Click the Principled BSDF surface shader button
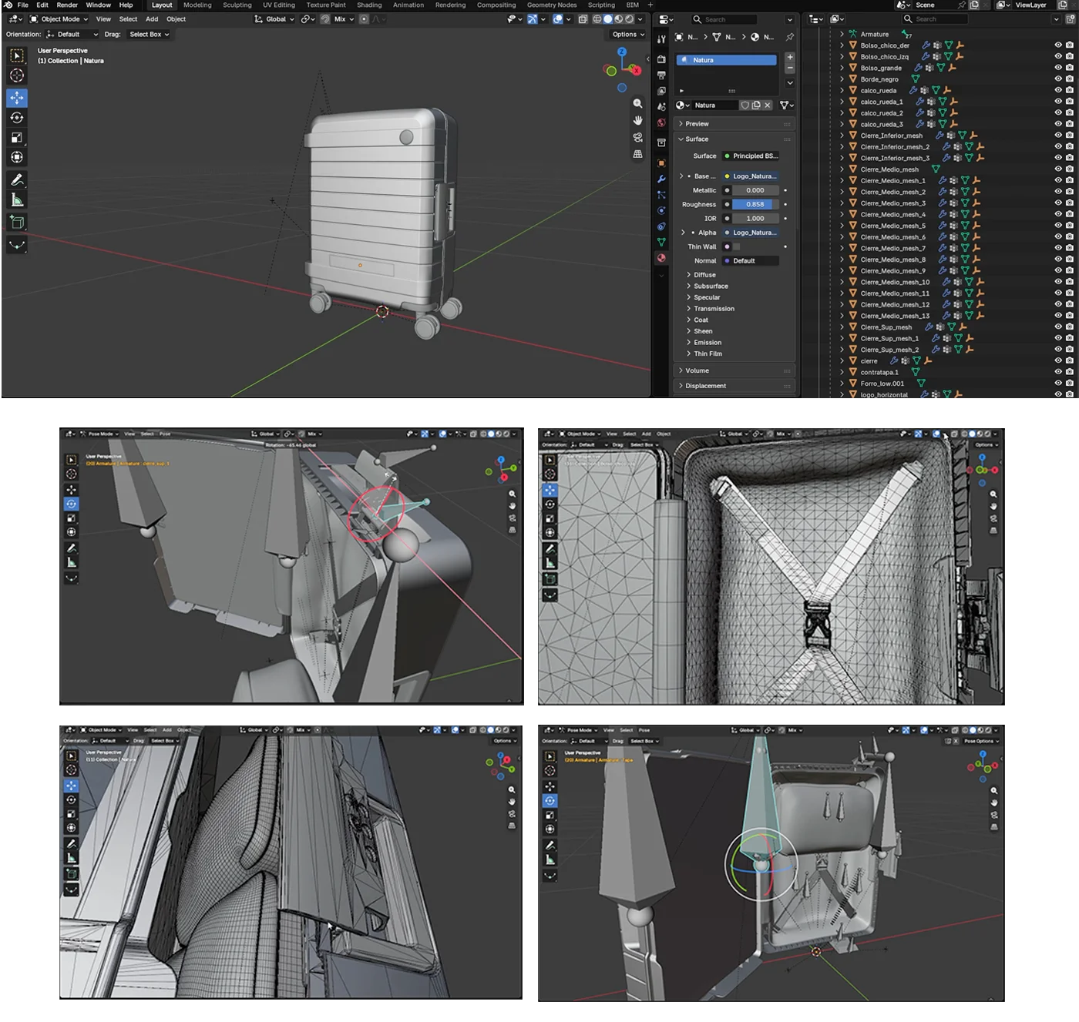The height and width of the screenshot is (1022, 1079). pyautogui.click(x=751, y=156)
